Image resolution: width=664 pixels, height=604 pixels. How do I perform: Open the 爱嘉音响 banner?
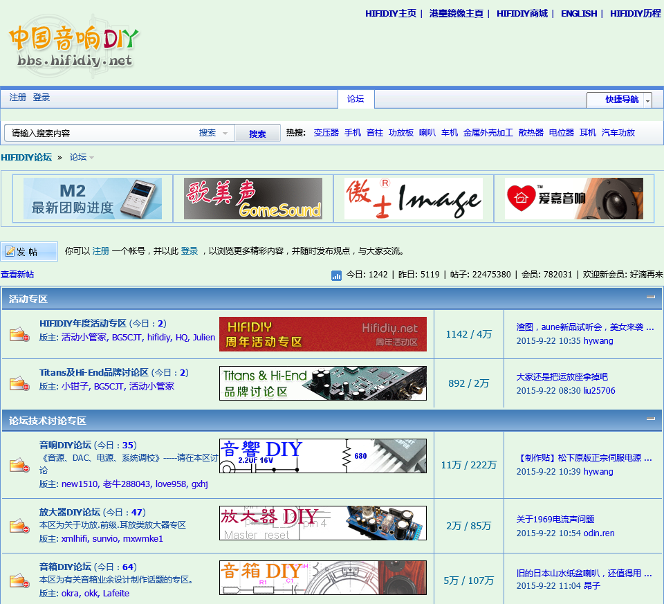(x=574, y=199)
